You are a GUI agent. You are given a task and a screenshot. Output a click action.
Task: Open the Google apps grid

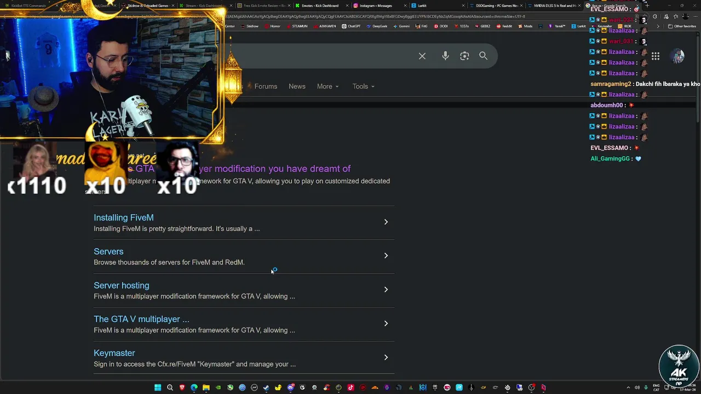(x=656, y=56)
